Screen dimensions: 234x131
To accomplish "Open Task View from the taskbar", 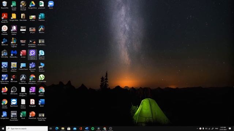I will click(x=51, y=128).
